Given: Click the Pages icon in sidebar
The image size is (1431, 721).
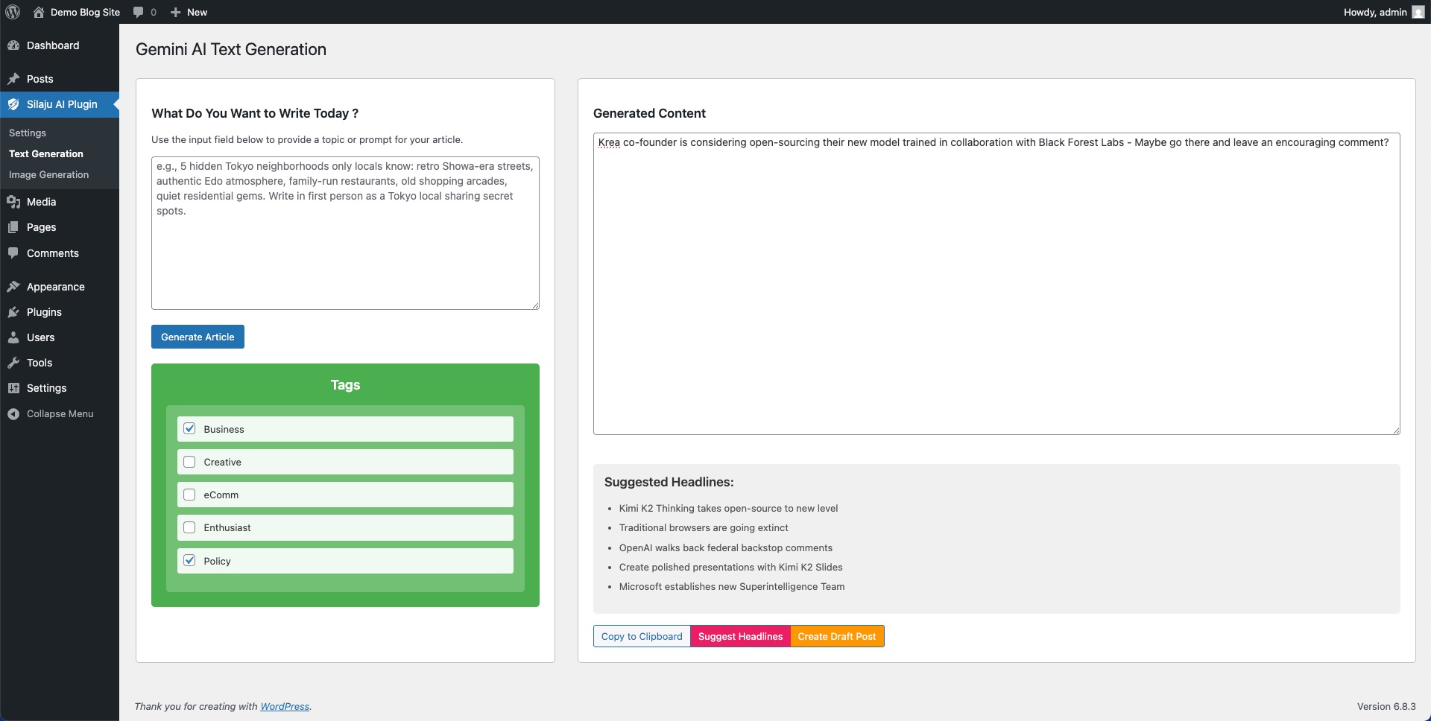Looking at the screenshot, I should pos(13,227).
